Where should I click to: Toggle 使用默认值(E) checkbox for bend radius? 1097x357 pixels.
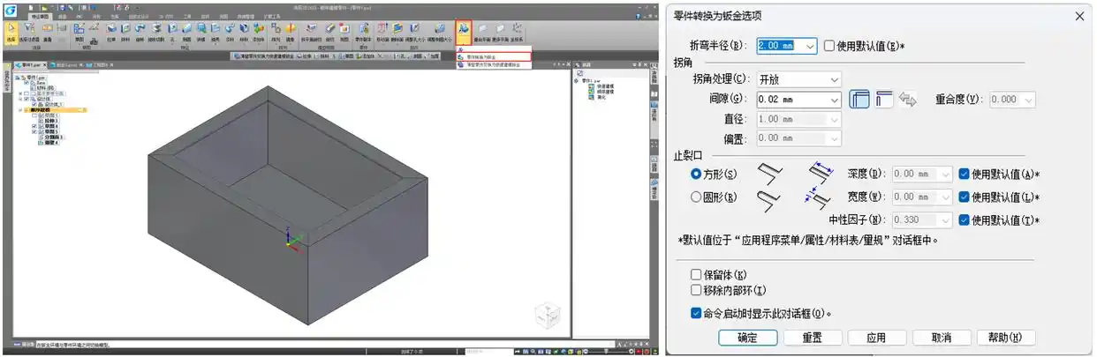829,45
